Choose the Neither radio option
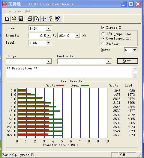The width and height of the screenshot is (144, 158). (103, 43)
